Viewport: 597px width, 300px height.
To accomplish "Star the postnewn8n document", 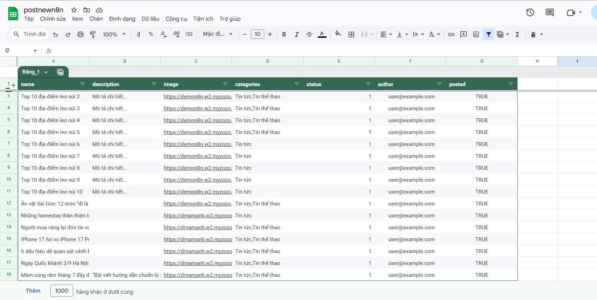I will pos(74,10).
